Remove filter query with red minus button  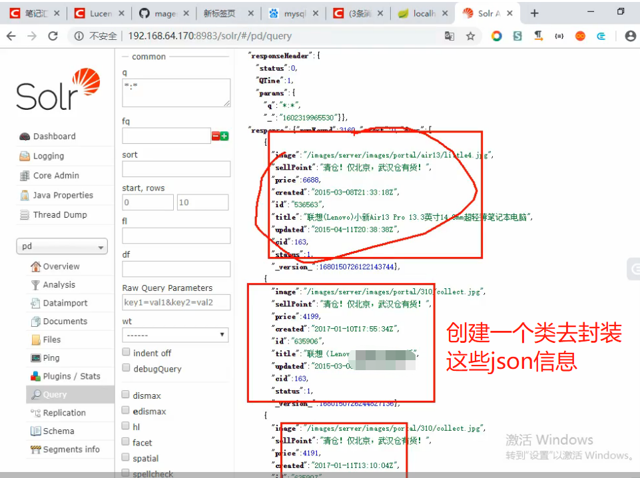[x=216, y=136]
